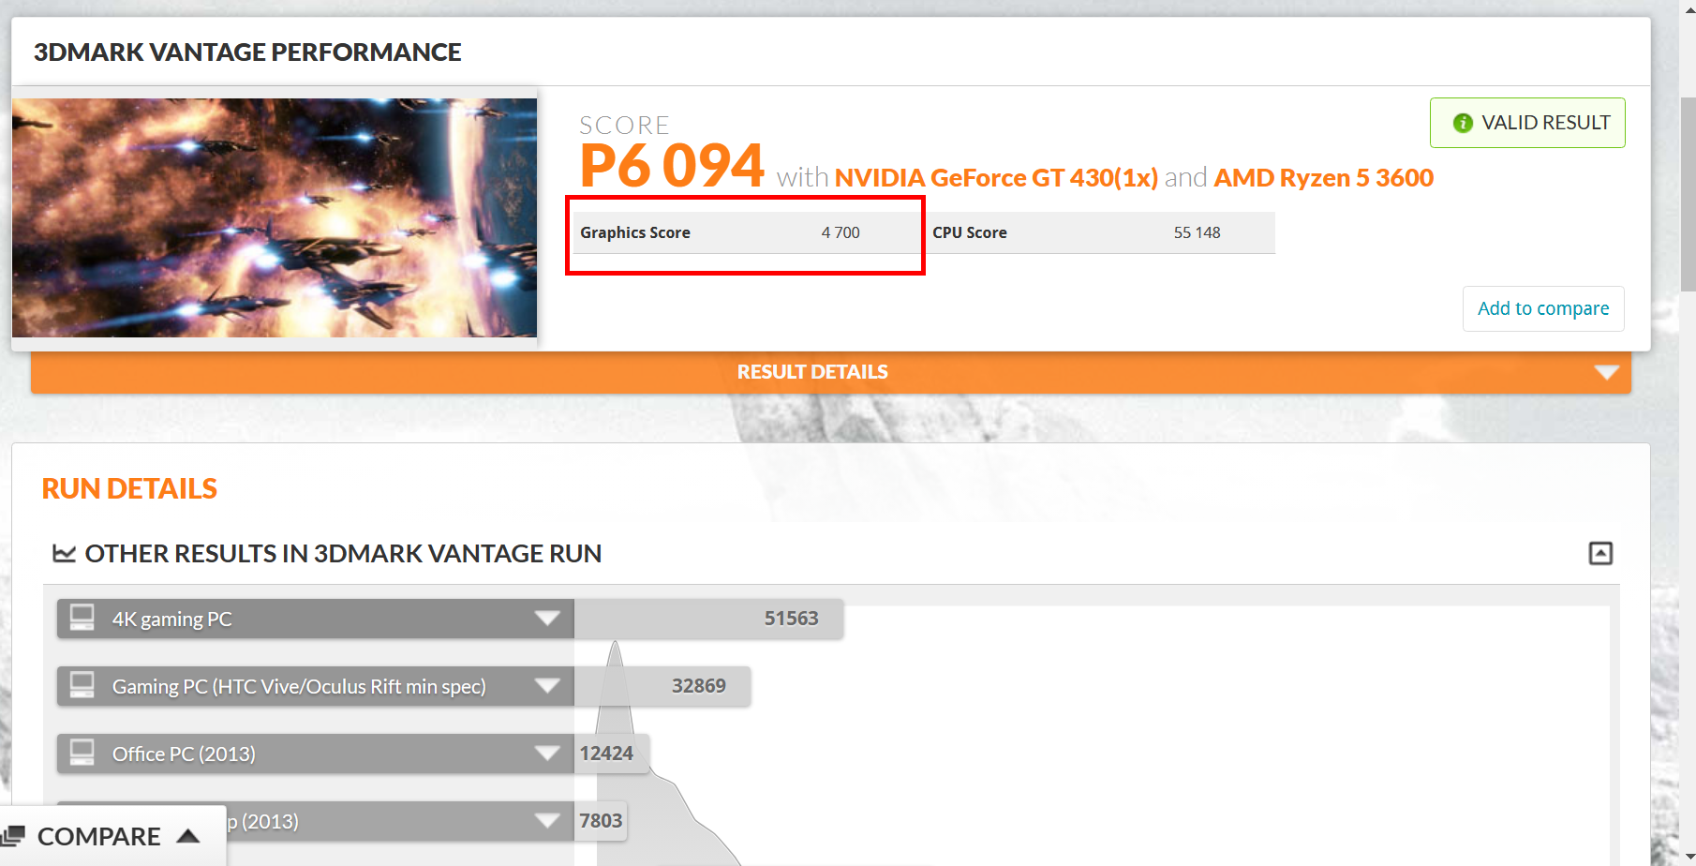Image resolution: width=1696 pixels, height=866 pixels.
Task: Select the "CPU Score" label
Action: [x=970, y=232]
